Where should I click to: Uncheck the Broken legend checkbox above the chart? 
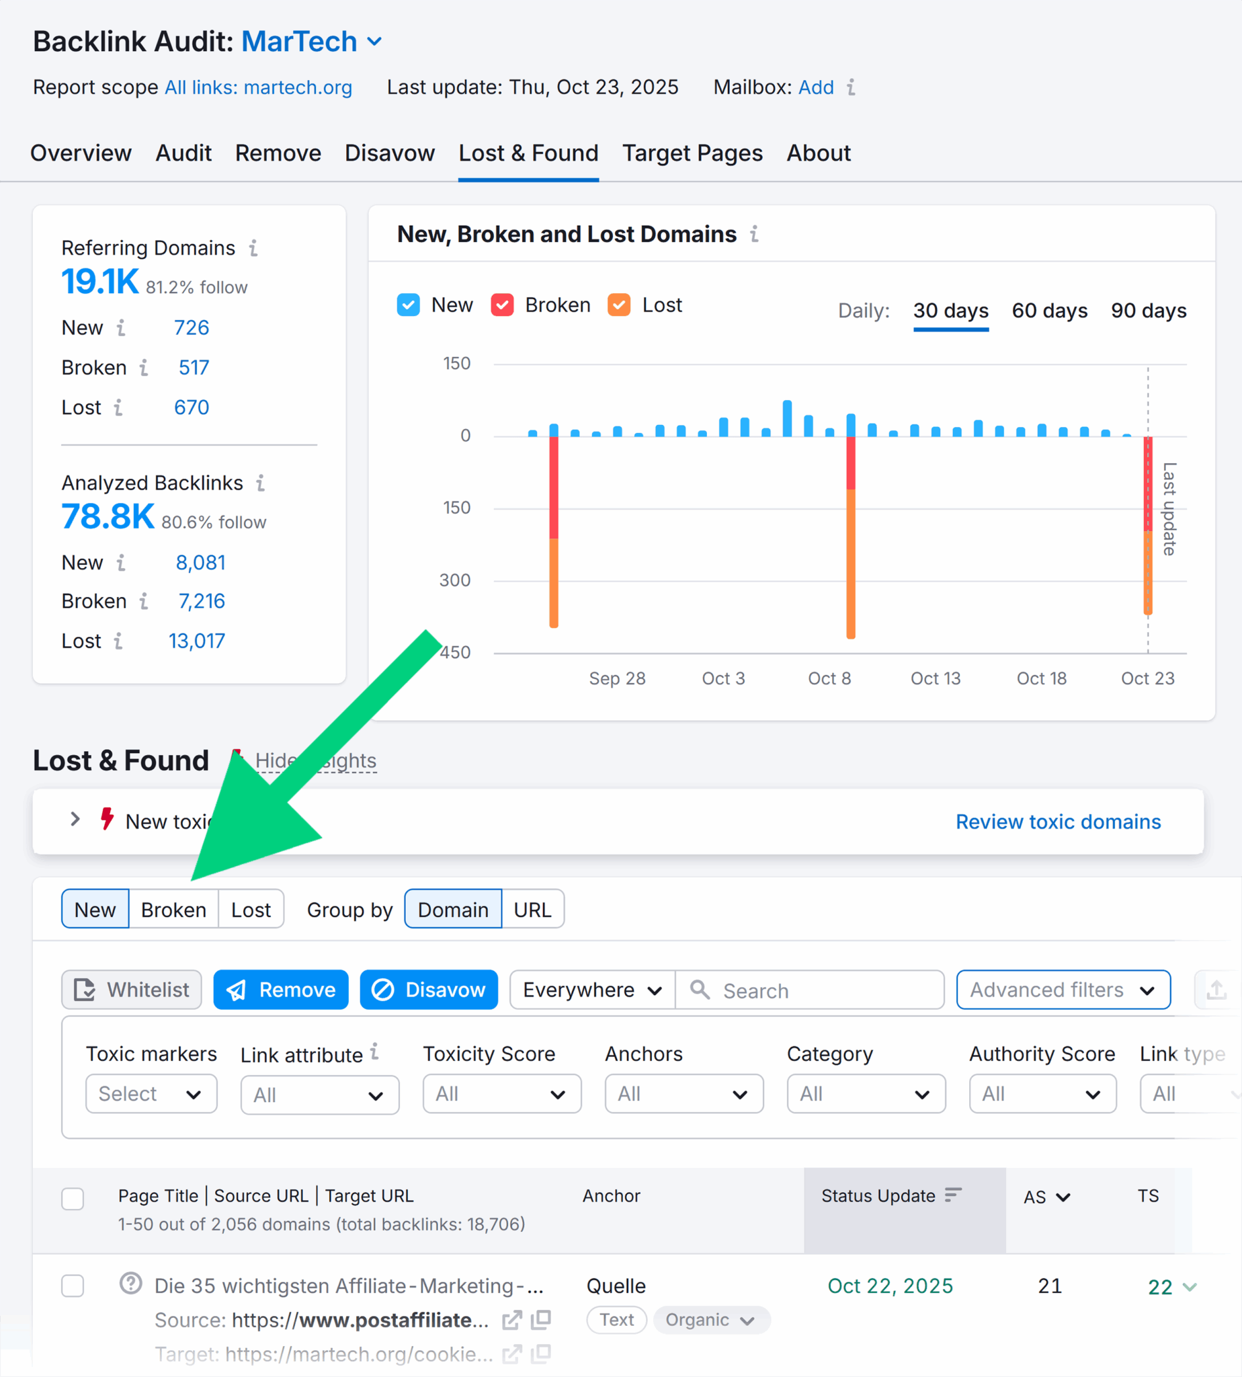502,305
